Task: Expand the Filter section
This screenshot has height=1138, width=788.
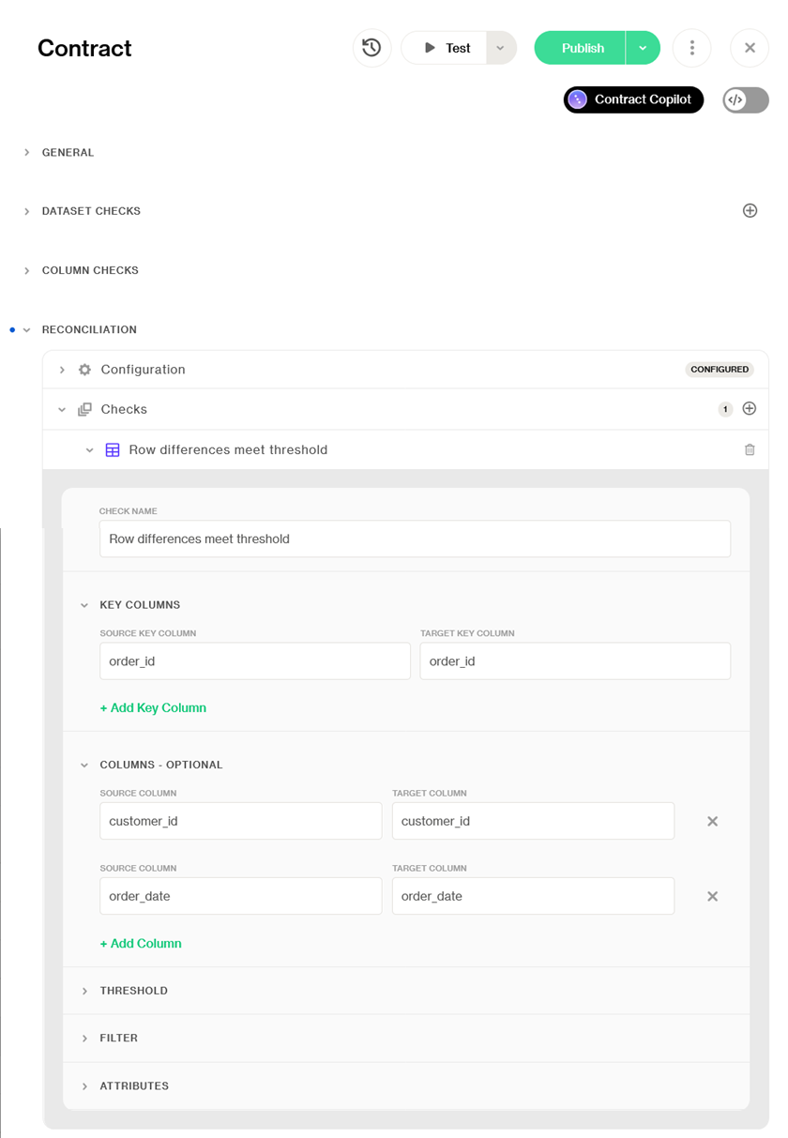Action: pyautogui.click(x=118, y=1039)
